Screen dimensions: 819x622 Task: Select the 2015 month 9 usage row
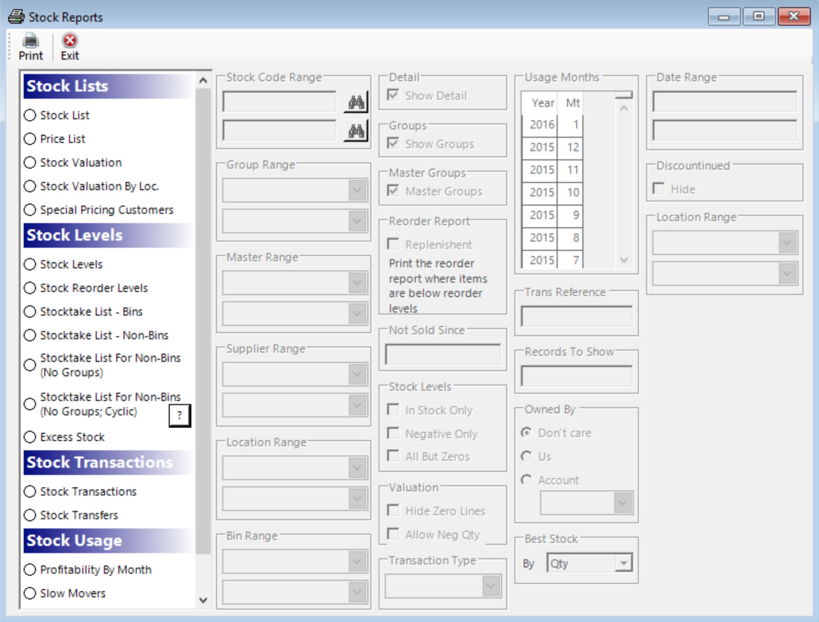552,215
